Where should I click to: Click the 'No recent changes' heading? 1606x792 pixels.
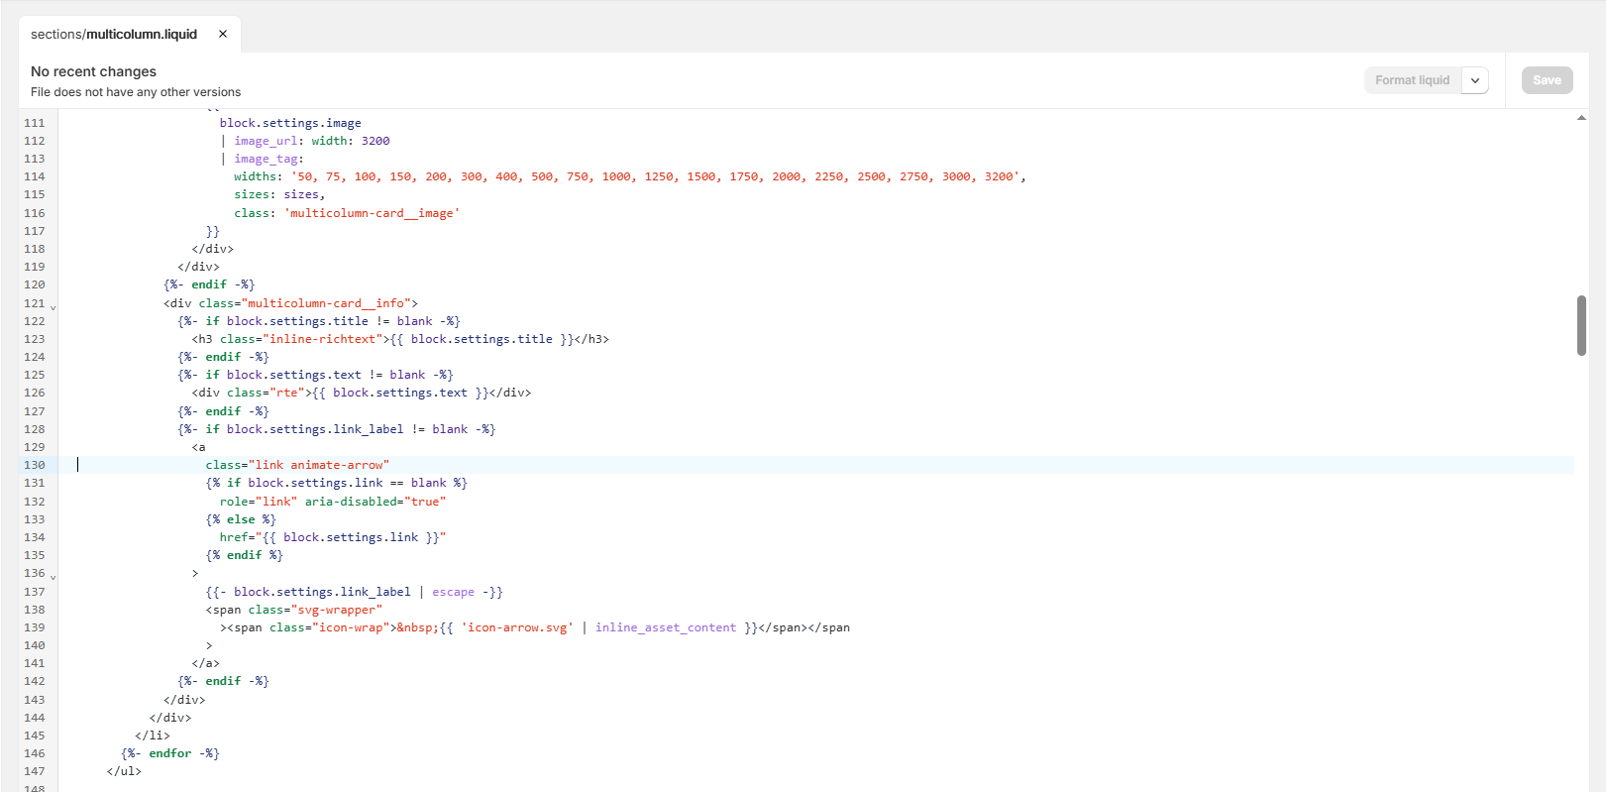[x=93, y=71]
